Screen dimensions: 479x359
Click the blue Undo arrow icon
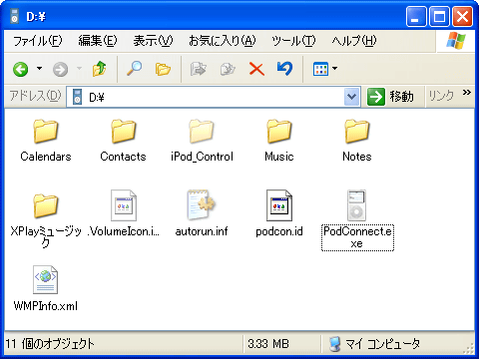tap(284, 69)
